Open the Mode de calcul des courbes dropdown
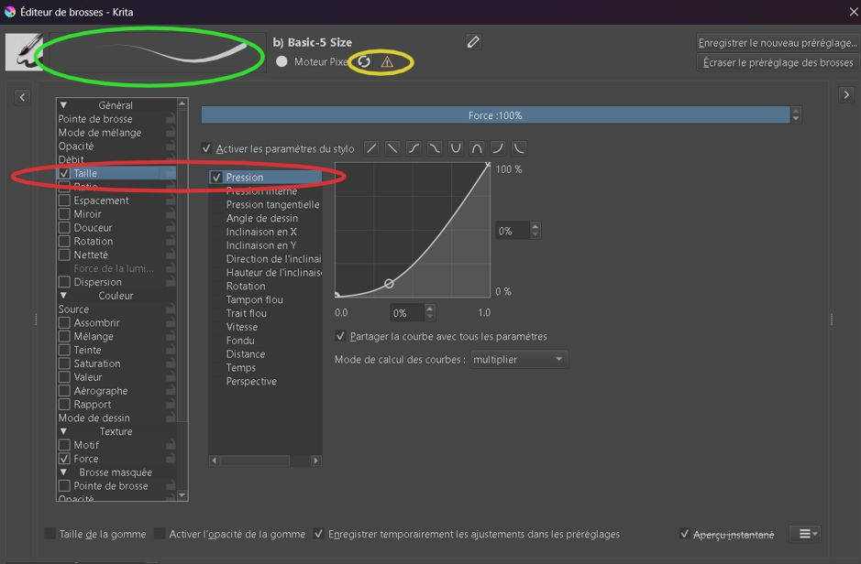The height and width of the screenshot is (564, 861). click(x=518, y=360)
